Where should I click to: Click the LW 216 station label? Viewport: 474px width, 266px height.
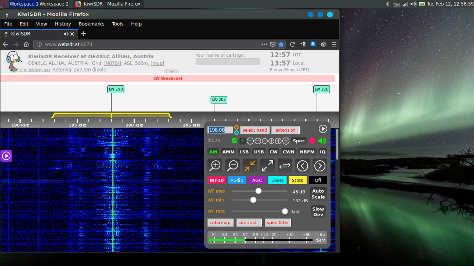[321, 89]
